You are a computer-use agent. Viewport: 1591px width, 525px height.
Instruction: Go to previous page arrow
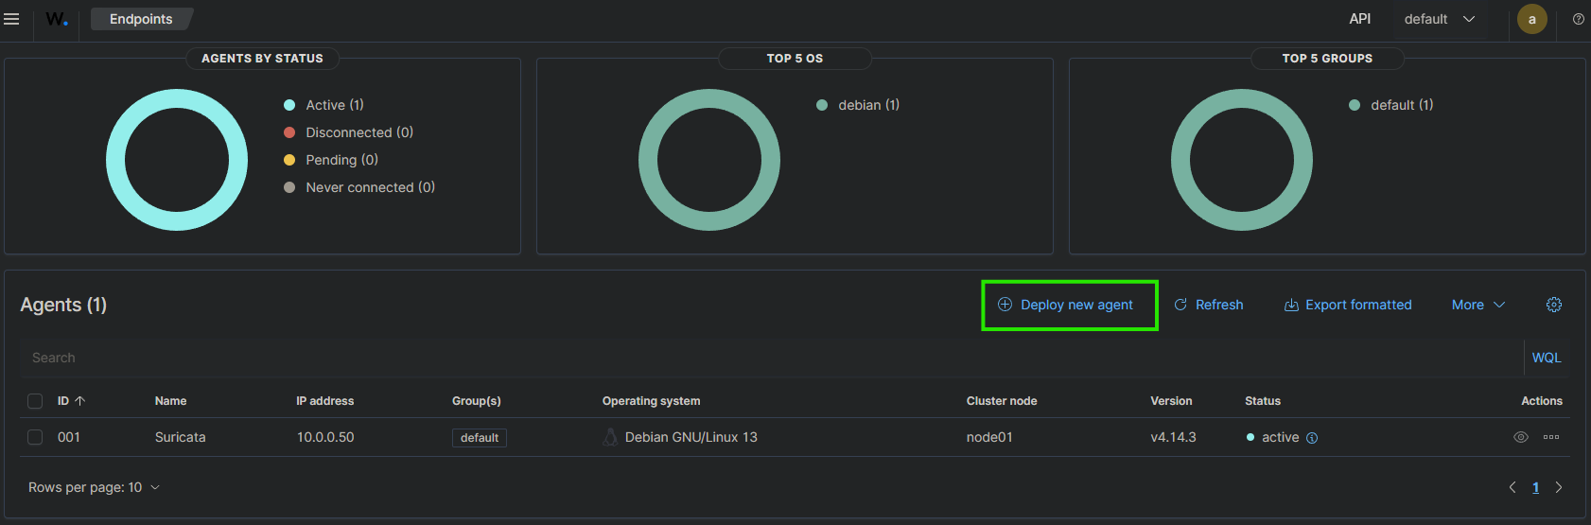click(x=1512, y=487)
